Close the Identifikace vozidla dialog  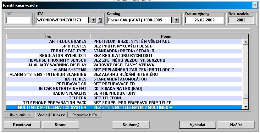click(x=255, y=5)
